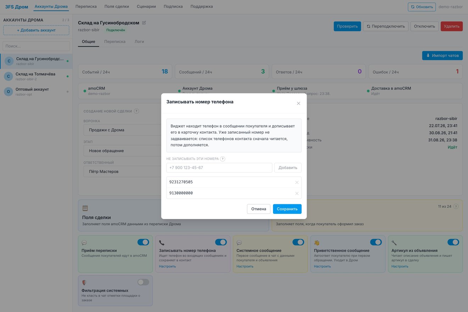This screenshot has width=468, height=312.
Task: Toggle the Системное сообщение switch
Action: pos(299,242)
